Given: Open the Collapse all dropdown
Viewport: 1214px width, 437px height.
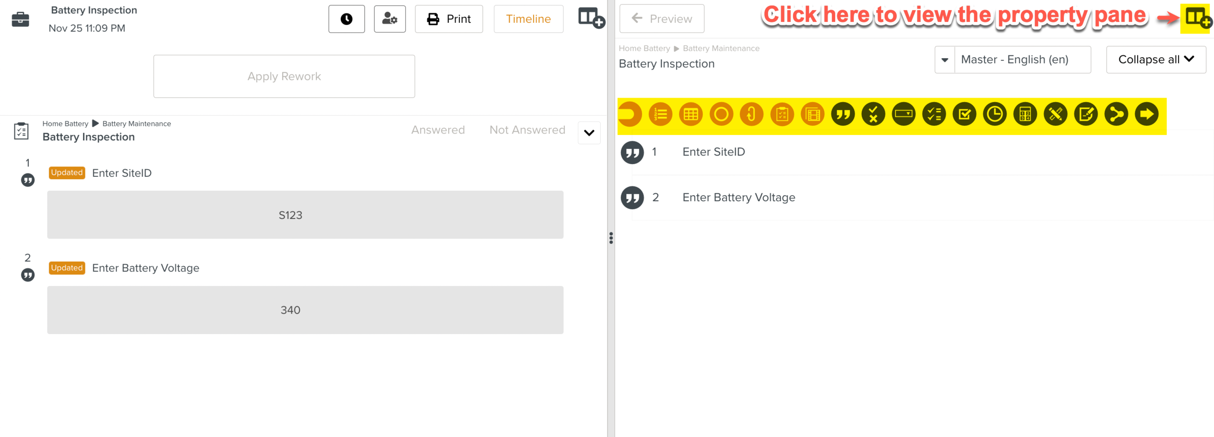Looking at the screenshot, I should 1155,60.
